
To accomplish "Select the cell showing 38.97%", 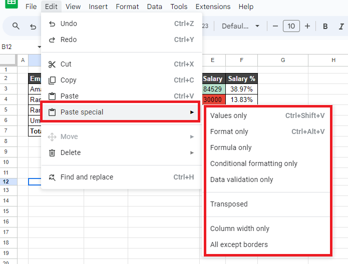I will [241, 89].
